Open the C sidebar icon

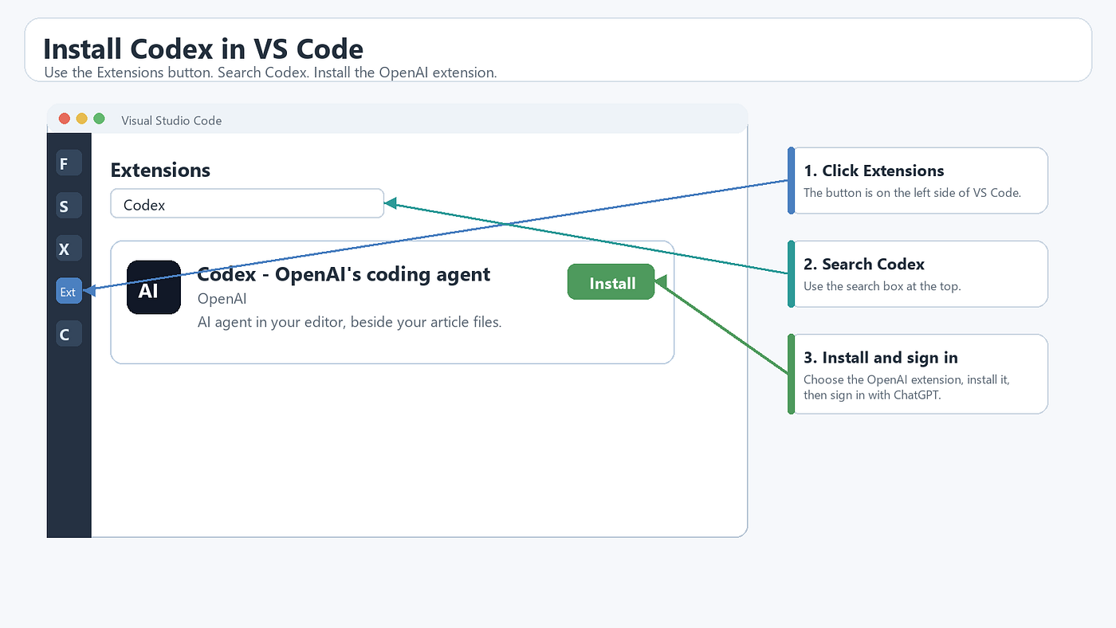coord(69,334)
